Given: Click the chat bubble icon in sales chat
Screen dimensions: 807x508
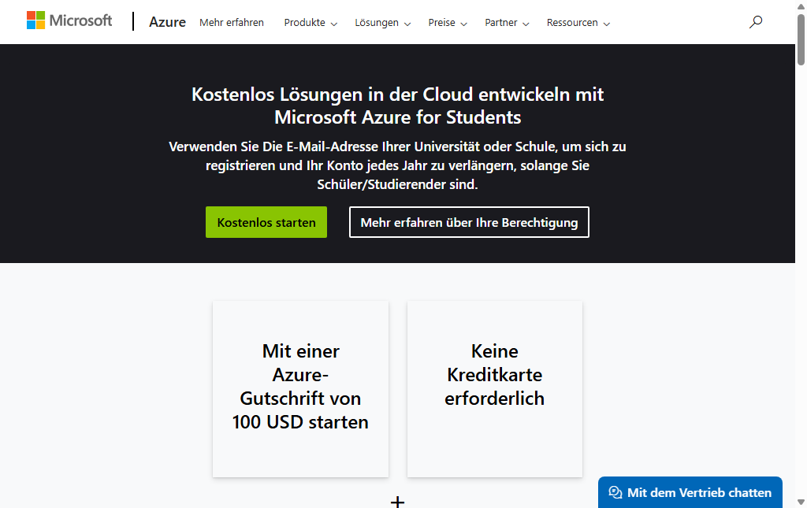Looking at the screenshot, I should pyautogui.click(x=615, y=492).
